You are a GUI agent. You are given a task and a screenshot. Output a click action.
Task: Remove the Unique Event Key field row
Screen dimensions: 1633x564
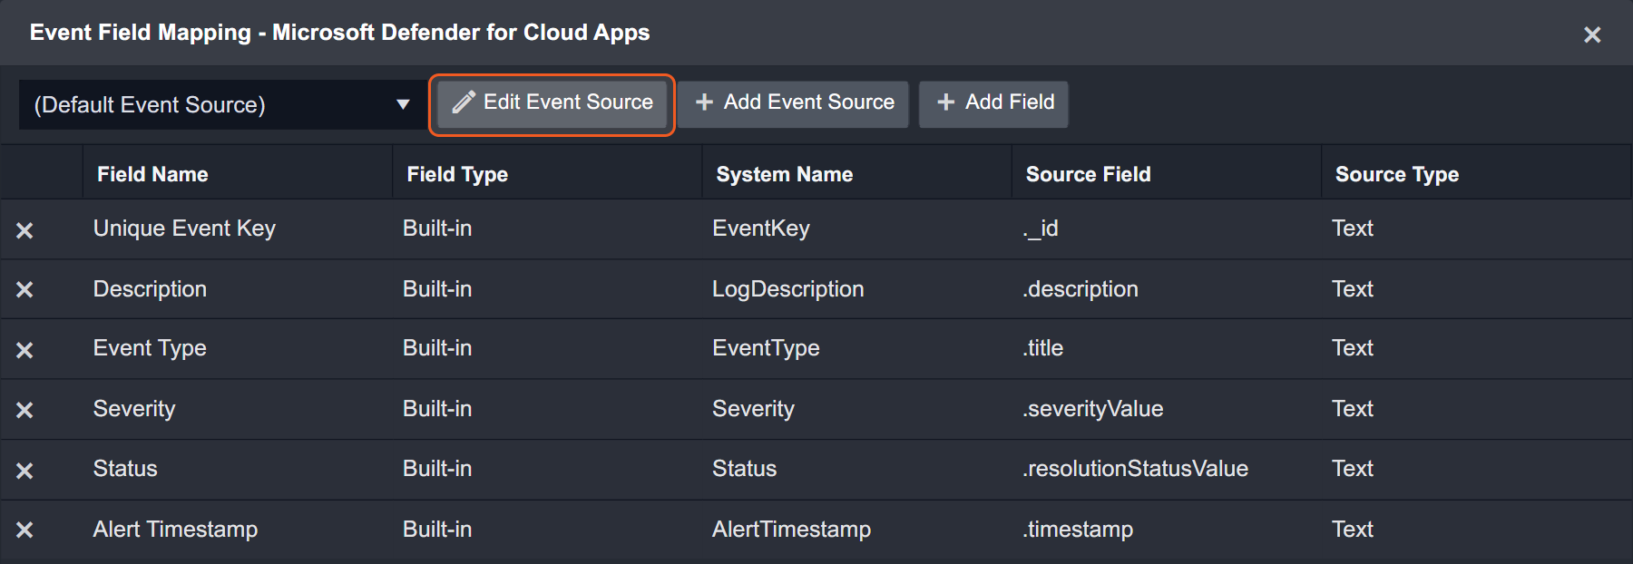pos(24,230)
